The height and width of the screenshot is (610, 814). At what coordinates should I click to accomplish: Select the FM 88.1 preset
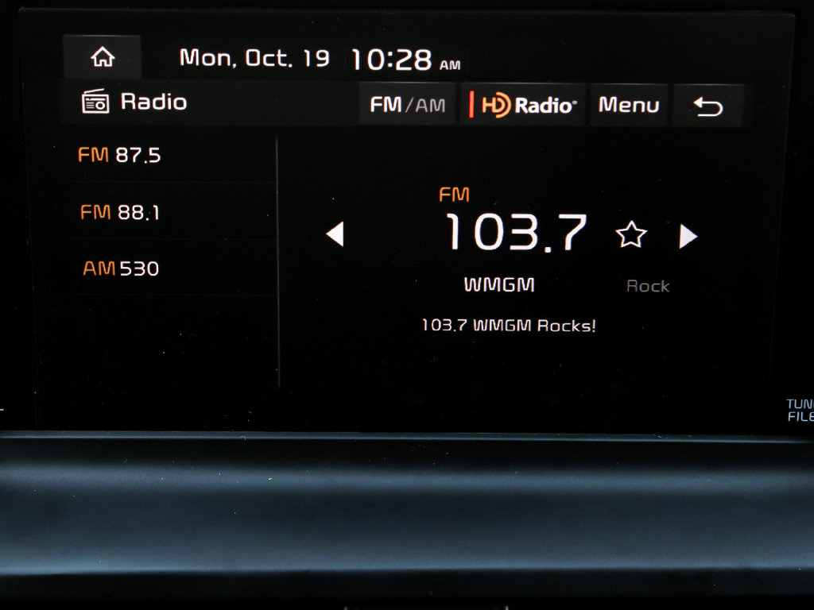(172, 211)
